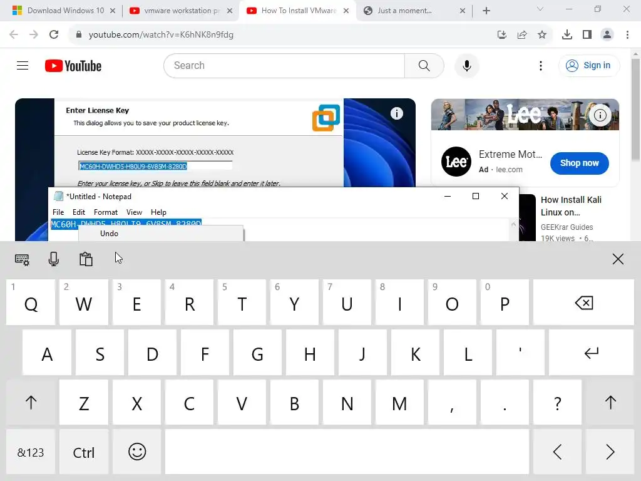Open Chrome downloads icon
This screenshot has height=481, width=641.
click(x=567, y=35)
